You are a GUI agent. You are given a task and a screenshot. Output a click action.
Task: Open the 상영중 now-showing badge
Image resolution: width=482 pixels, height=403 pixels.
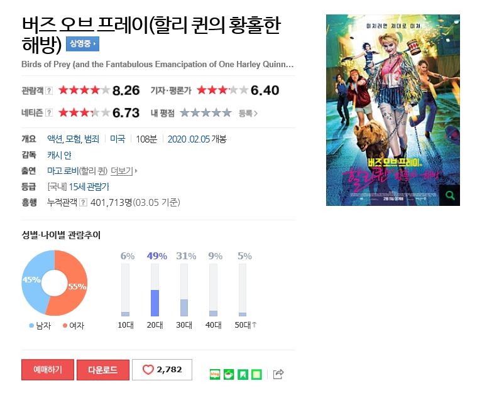[82, 43]
